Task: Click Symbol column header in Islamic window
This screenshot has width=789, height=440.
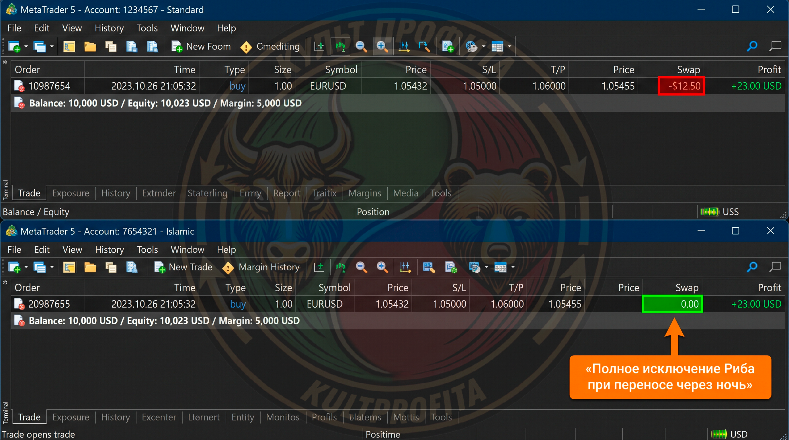Action: pos(335,288)
